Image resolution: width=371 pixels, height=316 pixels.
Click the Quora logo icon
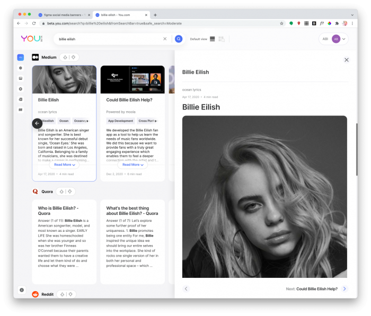click(x=36, y=192)
